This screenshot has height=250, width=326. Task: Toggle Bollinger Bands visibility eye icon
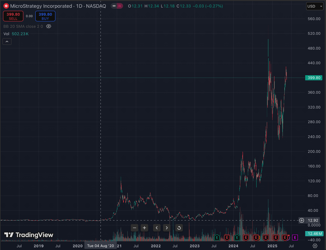[48, 26]
